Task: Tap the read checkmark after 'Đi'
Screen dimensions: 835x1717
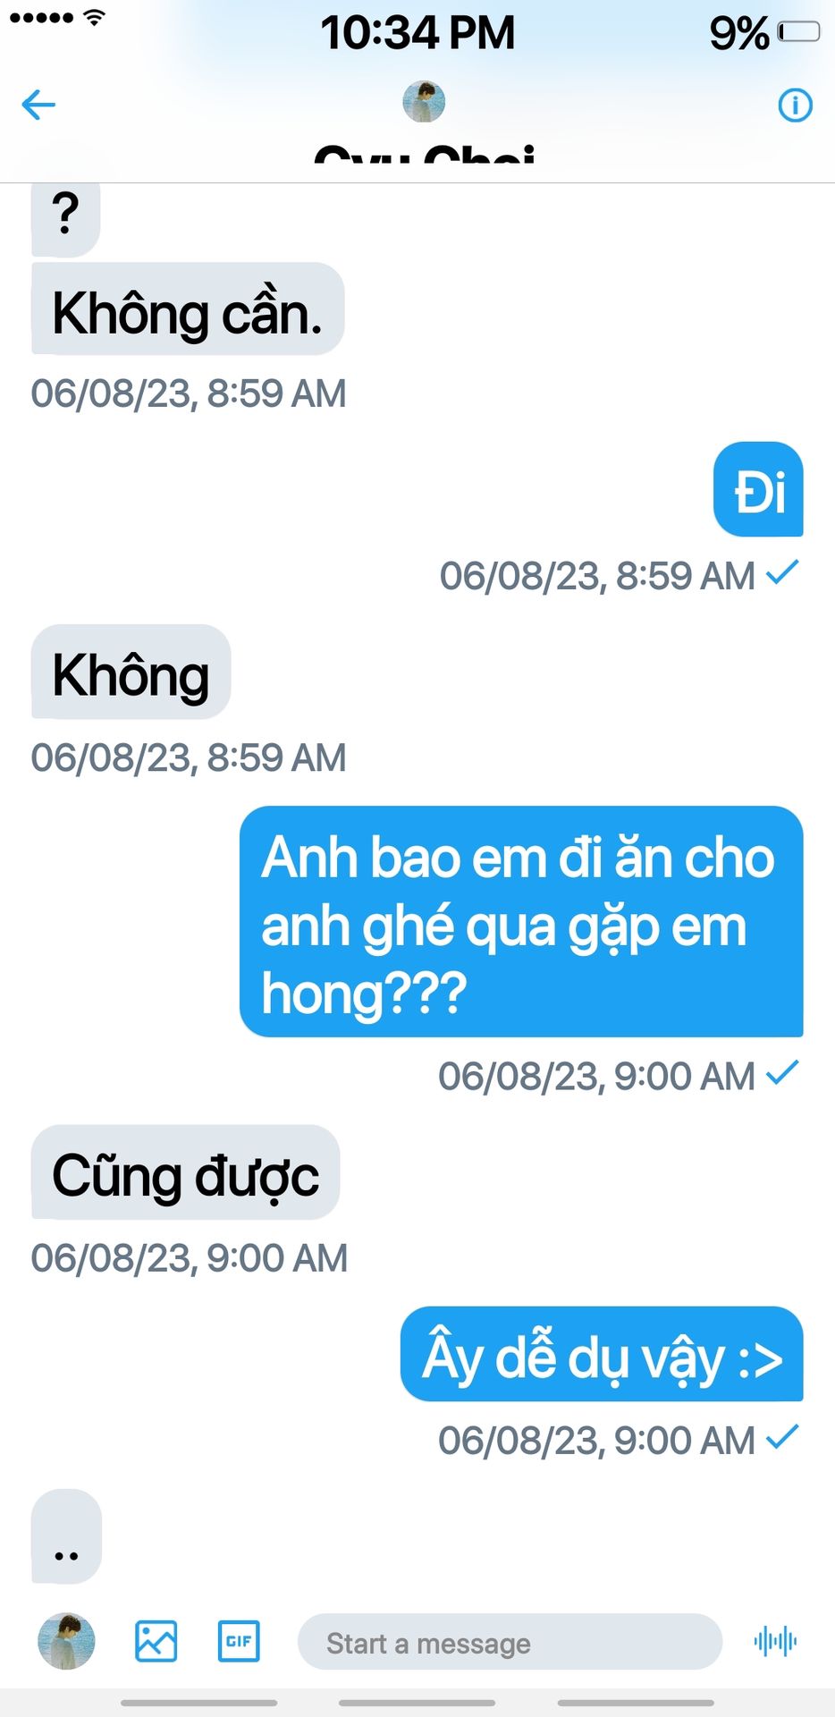Action: 782,572
